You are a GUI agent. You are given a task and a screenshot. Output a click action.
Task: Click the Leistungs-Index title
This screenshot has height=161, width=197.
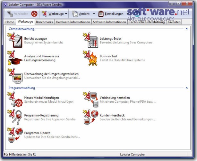click(x=111, y=39)
